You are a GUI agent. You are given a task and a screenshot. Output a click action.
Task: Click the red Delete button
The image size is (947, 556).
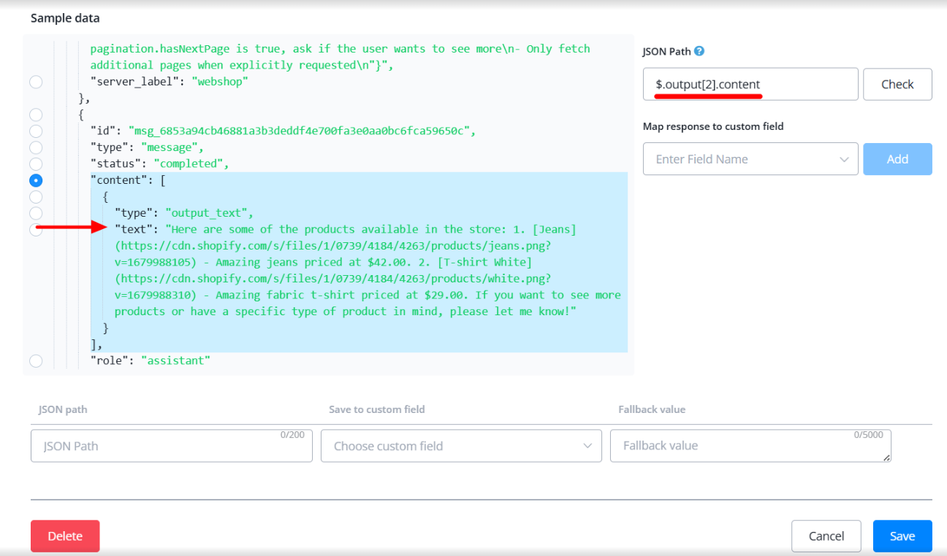click(x=65, y=536)
